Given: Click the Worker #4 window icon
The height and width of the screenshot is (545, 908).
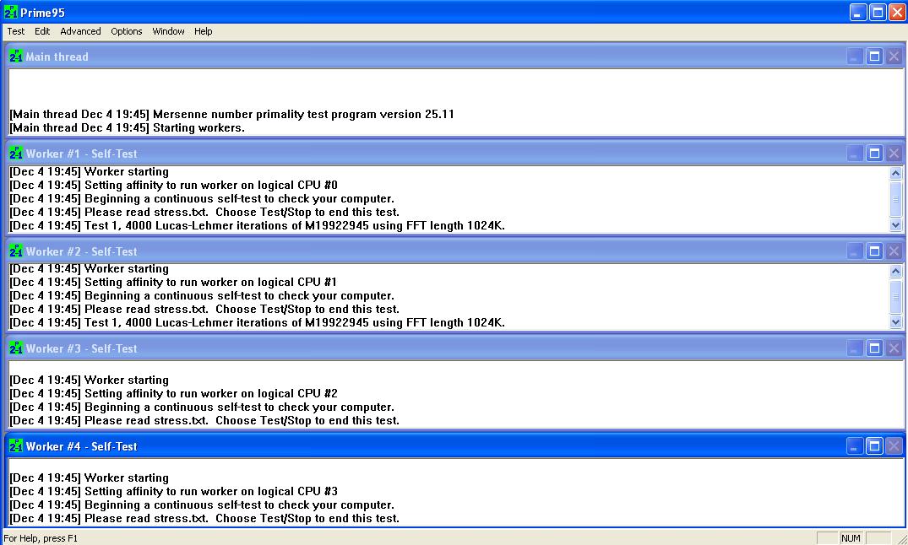Looking at the screenshot, I should 16,446.
